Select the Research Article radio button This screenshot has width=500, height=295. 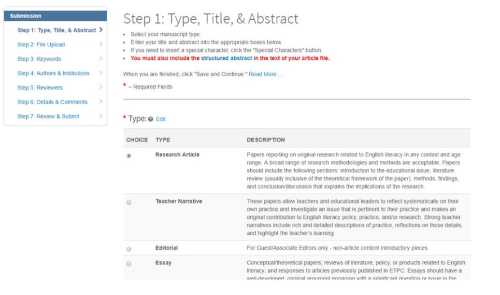tap(129, 156)
